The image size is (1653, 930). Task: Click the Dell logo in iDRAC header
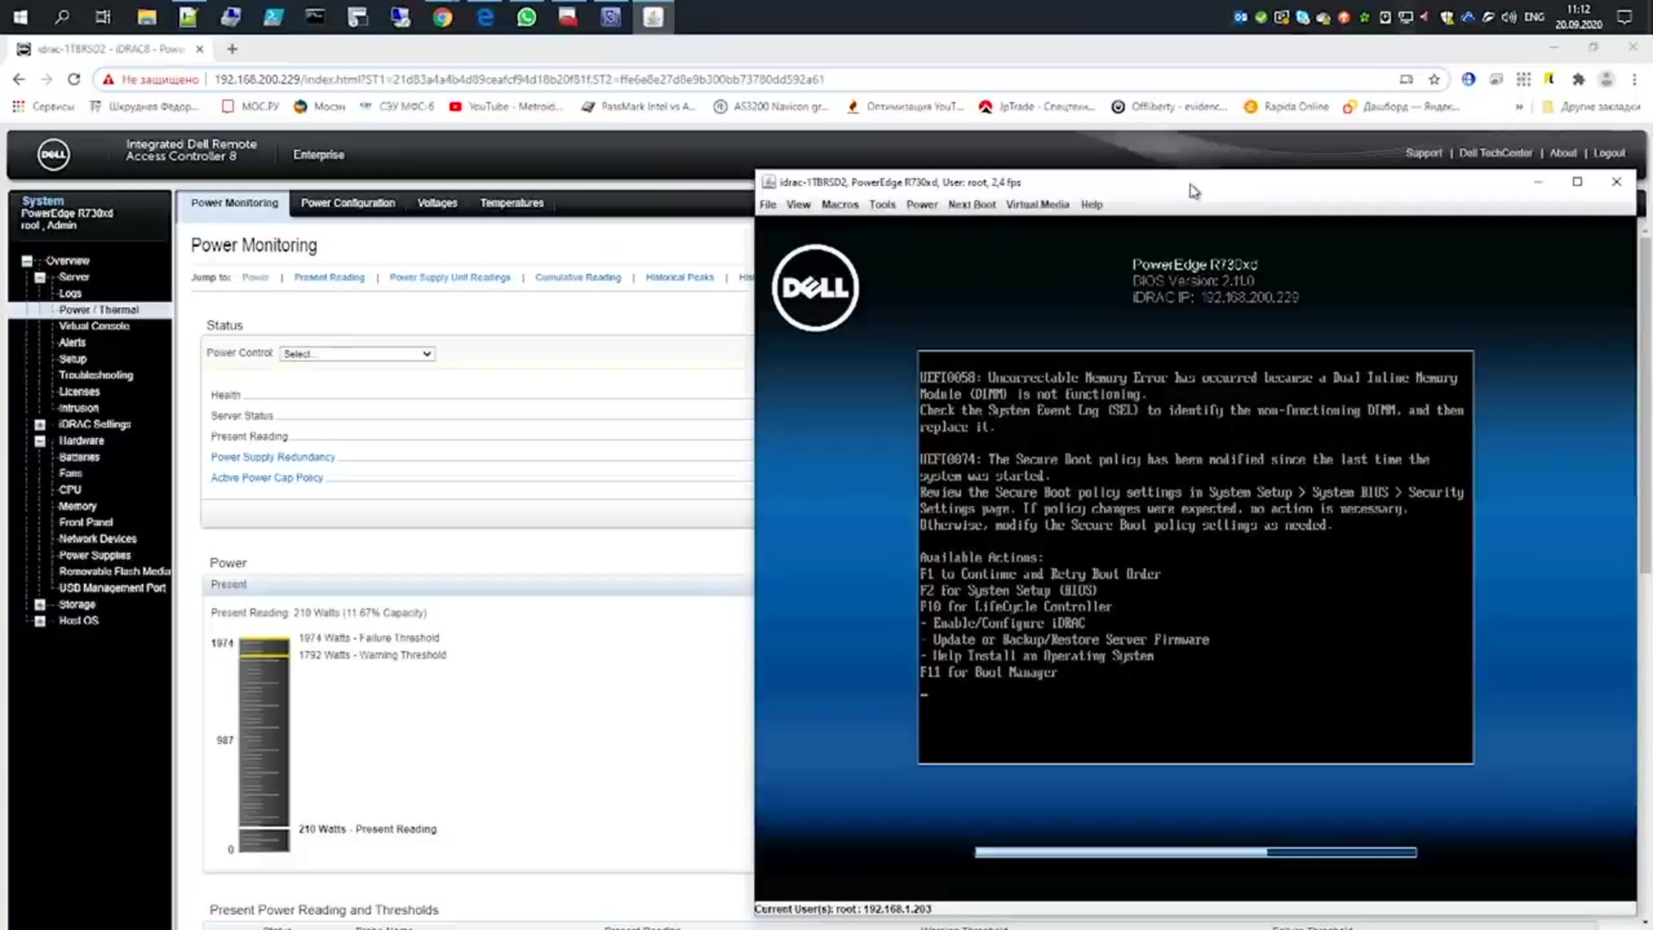click(53, 154)
